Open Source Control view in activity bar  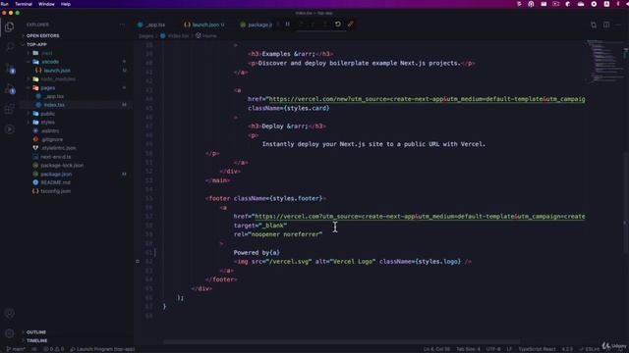tap(10, 69)
